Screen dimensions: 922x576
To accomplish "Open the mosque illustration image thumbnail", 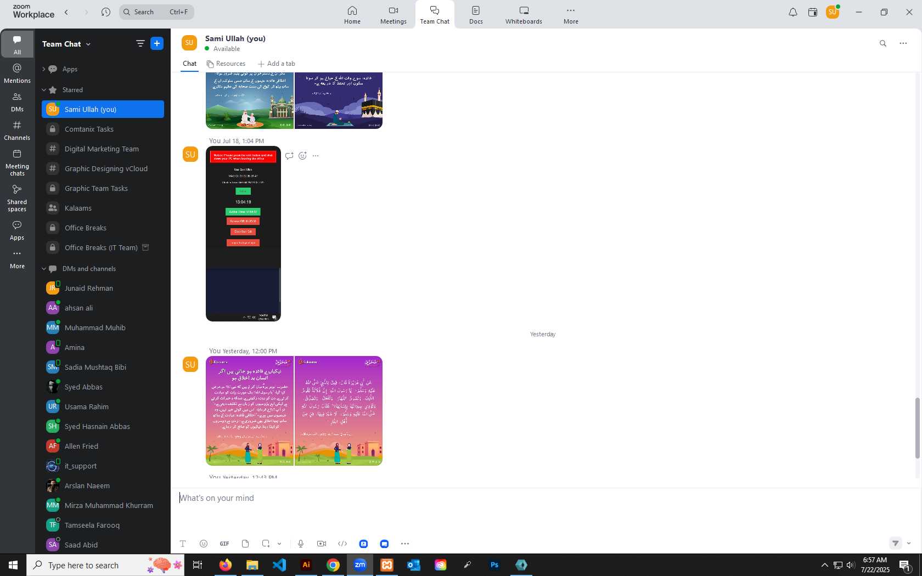I will [250, 100].
